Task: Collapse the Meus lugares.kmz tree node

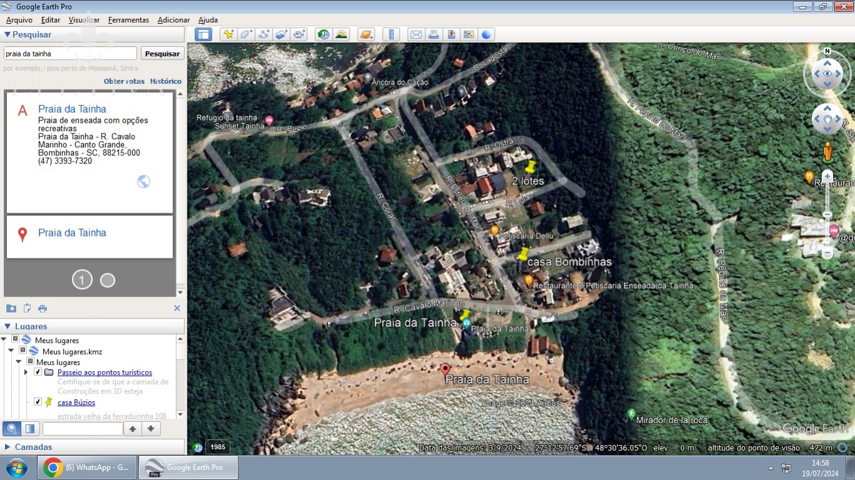Action: point(12,351)
